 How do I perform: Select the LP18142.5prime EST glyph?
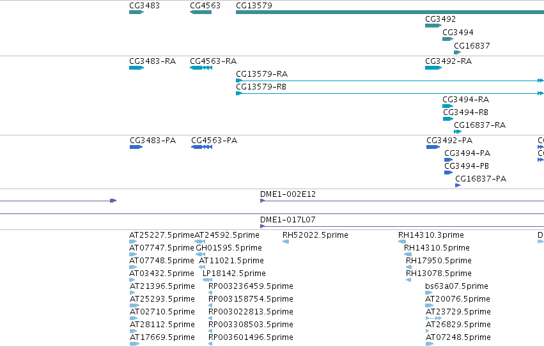coord(207,280)
